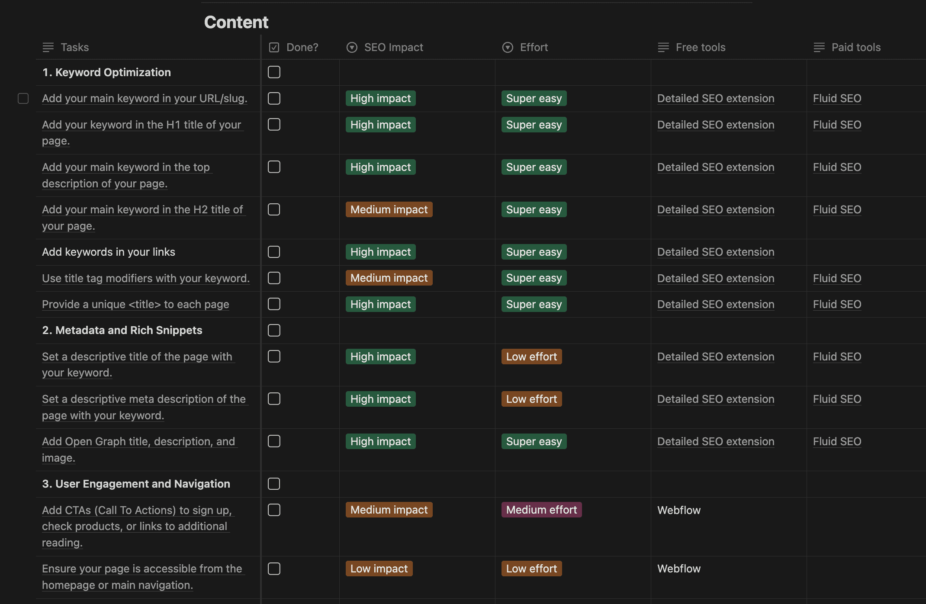This screenshot has width=926, height=604.
Task: Mark 'Add keywords in your links' as done
Action: tap(273, 252)
